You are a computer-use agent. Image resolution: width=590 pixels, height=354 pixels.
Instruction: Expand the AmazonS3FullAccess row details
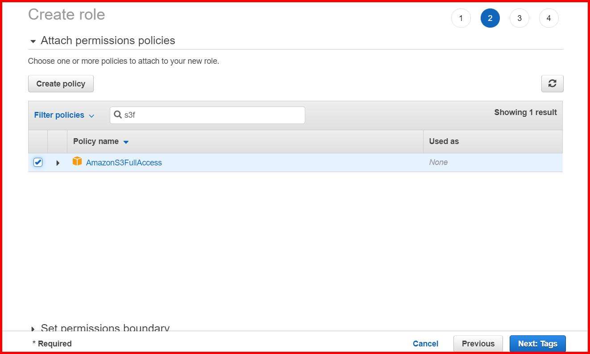click(x=58, y=162)
